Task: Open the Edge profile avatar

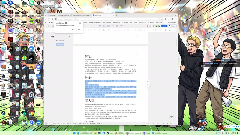Action: (x=172, y=19)
